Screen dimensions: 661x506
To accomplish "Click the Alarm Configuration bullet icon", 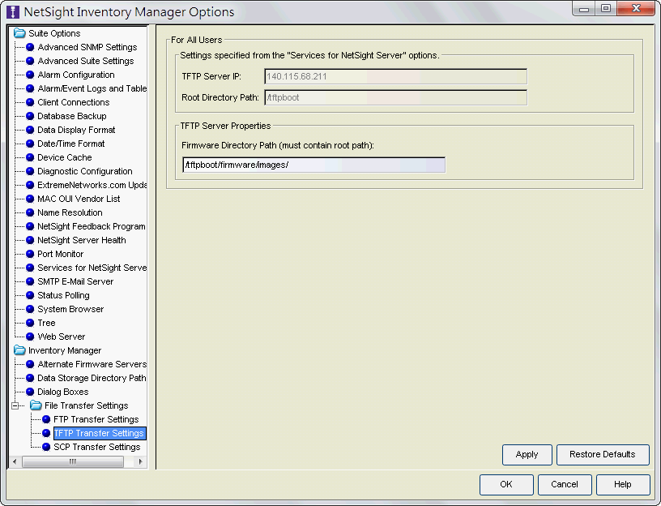I will (30, 75).
